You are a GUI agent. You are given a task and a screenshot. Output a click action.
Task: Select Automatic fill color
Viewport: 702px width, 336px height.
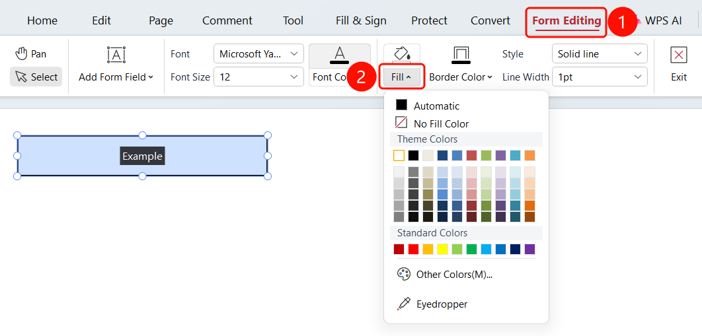click(428, 106)
